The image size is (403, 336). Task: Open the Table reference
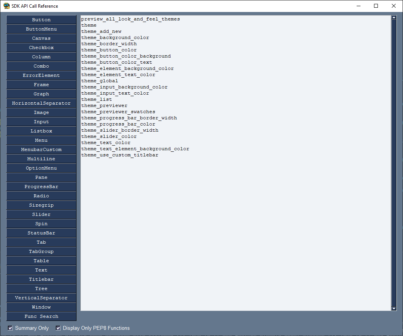tap(41, 260)
